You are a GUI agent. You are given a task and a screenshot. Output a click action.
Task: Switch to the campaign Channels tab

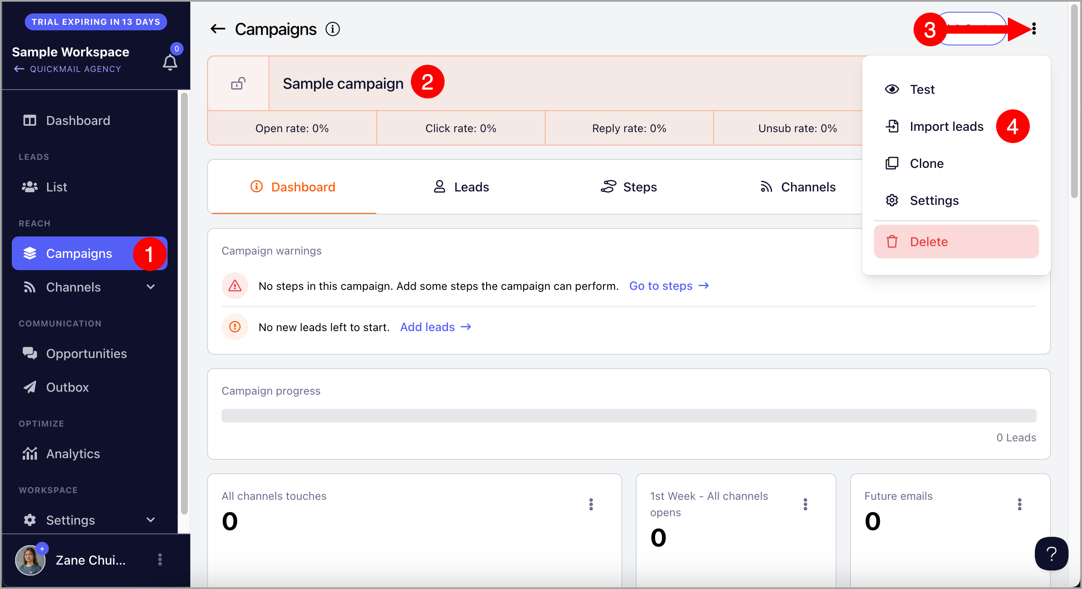click(797, 187)
